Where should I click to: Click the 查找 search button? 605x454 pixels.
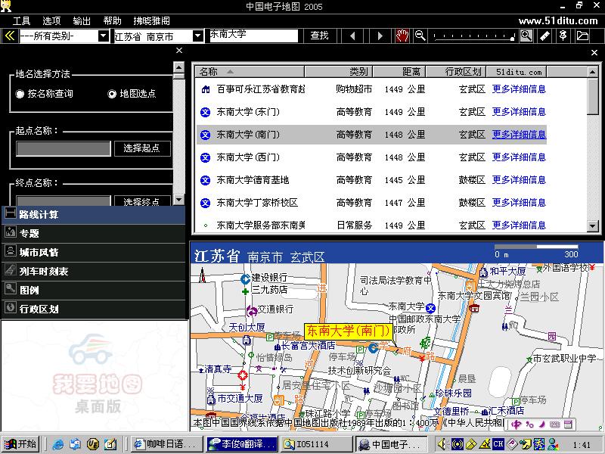tap(319, 36)
